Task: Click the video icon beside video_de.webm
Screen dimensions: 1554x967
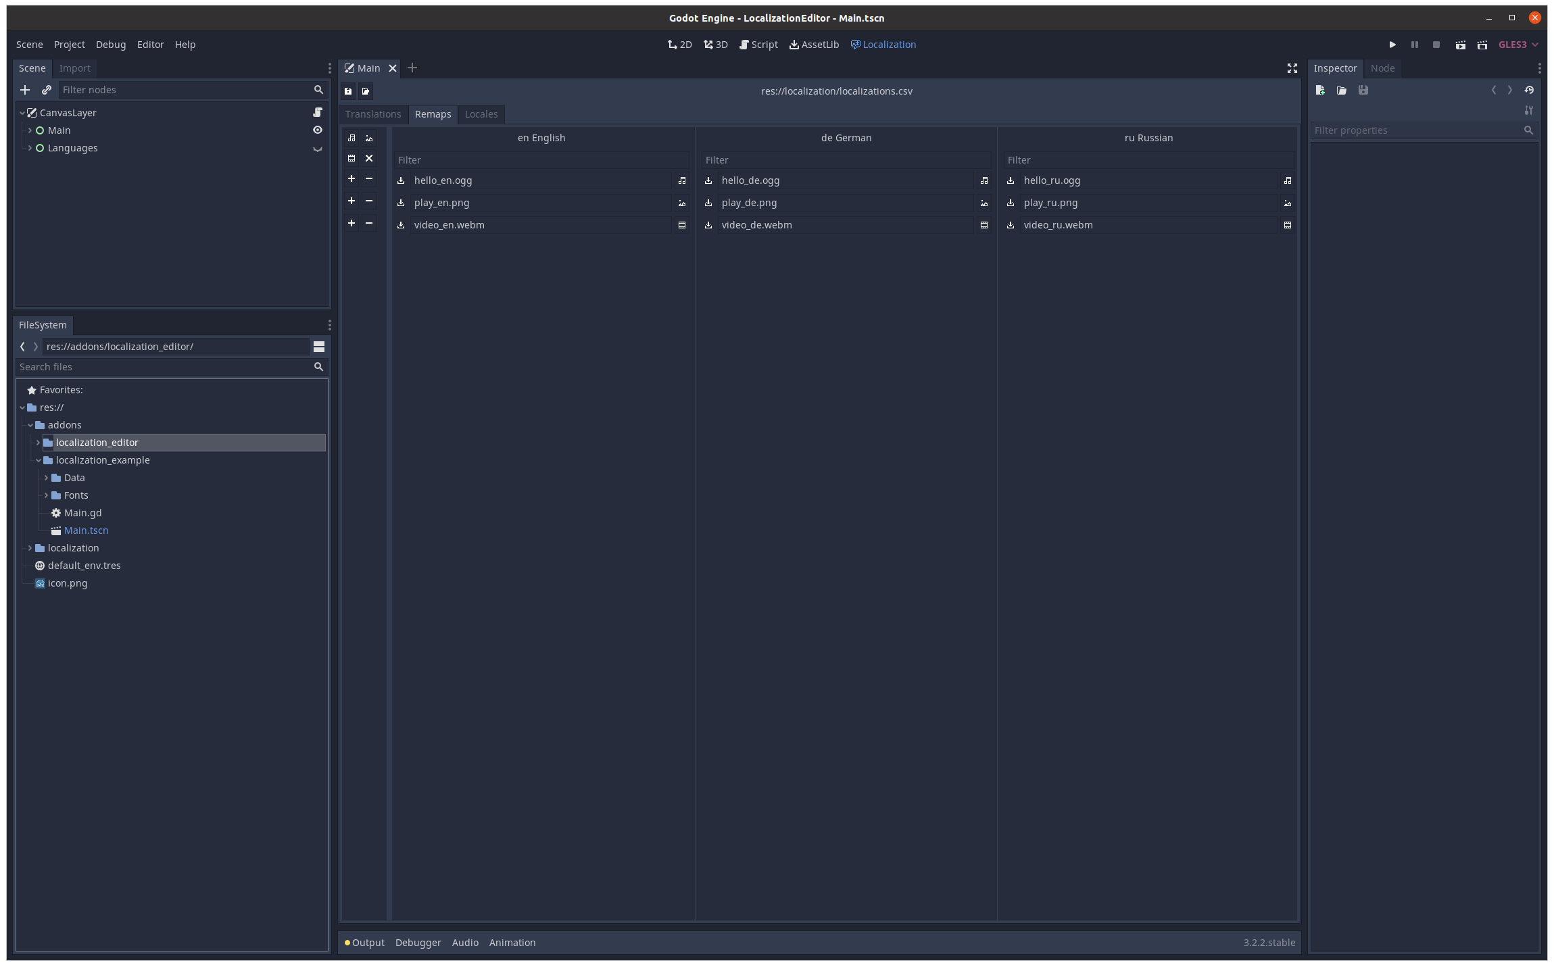Action: coord(984,225)
